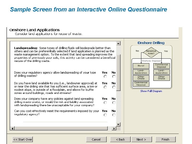Choose No for land available question
Image resolution: width=192 pixels, height=144 pixels.
click(x=114, y=87)
